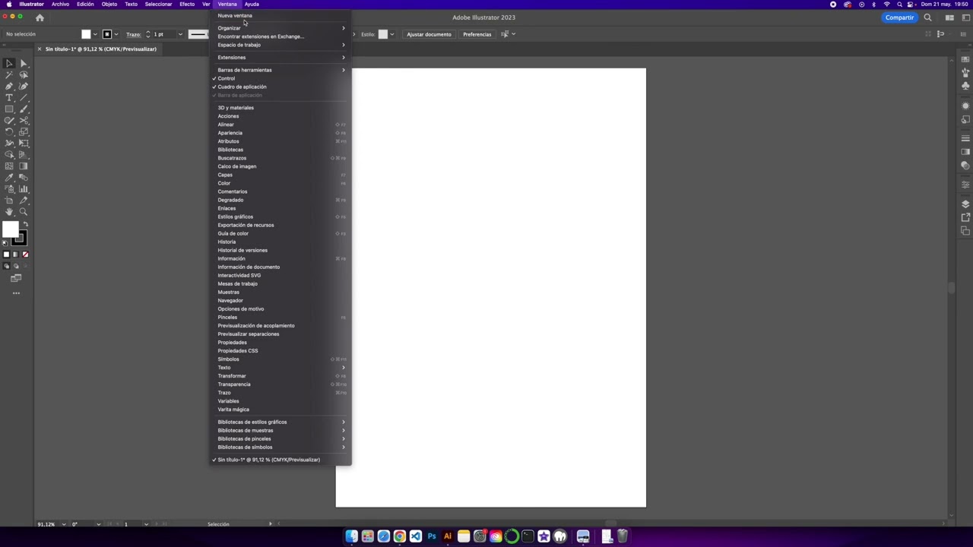Click the Estilo swatch in control bar
The height and width of the screenshot is (547, 973).
point(383,34)
